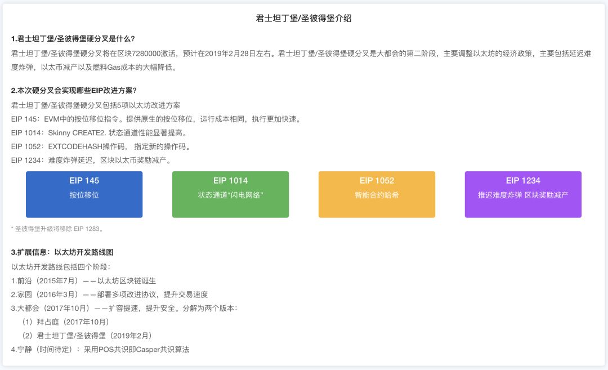Click roadmap line 1.前沿(2015年7月)
This screenshot has height=370, width=608.
tap(83, 280)
